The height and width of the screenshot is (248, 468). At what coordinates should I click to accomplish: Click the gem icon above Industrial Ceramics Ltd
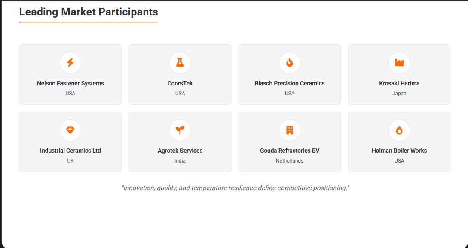click(x=70, y=130)
